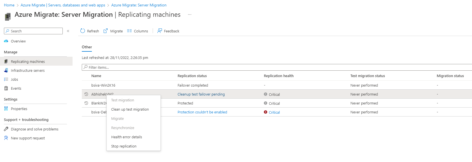Click the Migrate toolbar icon

pyautogui.click(x=106, y=31)
